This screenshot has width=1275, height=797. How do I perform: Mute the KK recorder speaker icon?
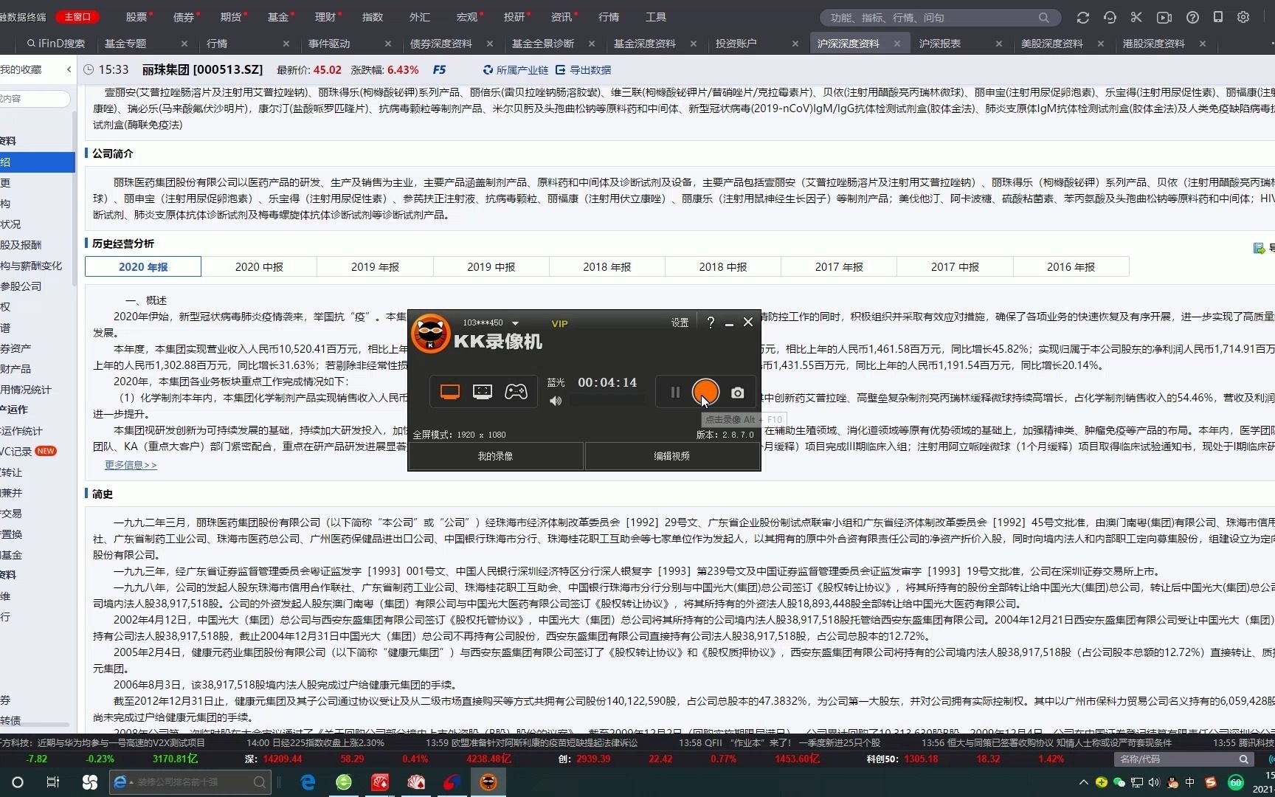556,401
